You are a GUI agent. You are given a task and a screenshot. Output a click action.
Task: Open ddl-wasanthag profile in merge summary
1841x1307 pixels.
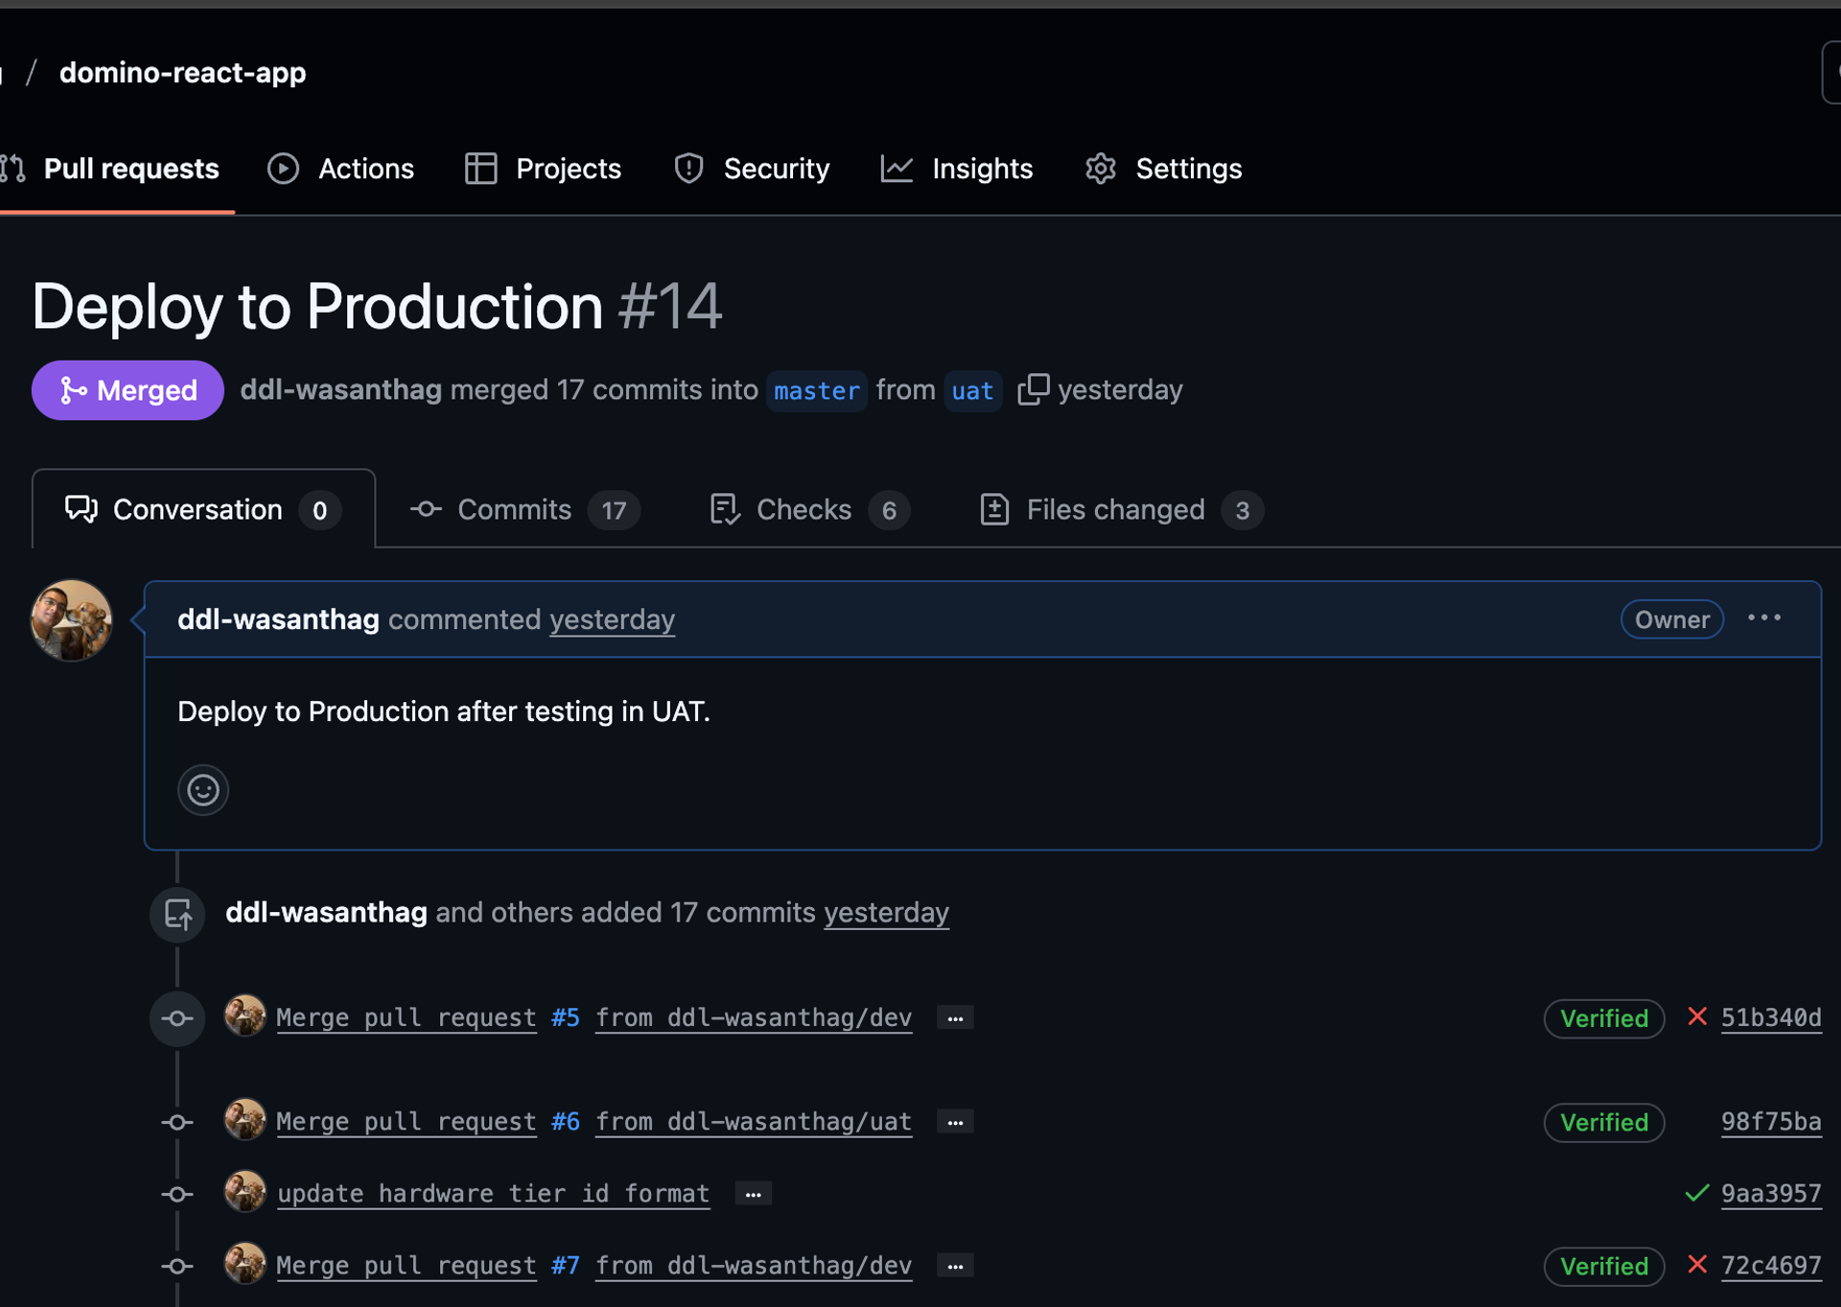pyautogui.click(x=340, y=389)
